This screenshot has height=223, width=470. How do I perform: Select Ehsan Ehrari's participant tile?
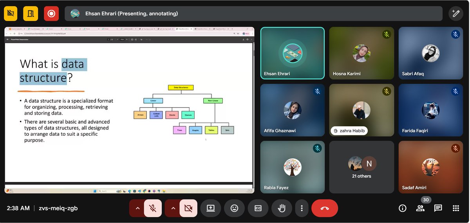(293, 53)
